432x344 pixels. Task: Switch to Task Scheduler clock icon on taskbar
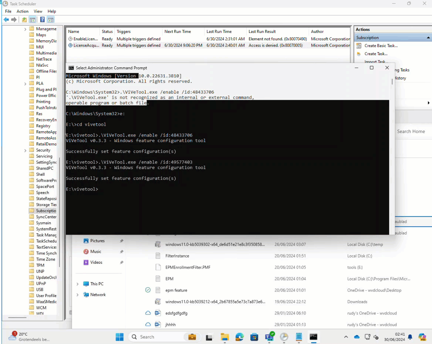[284, 337]
